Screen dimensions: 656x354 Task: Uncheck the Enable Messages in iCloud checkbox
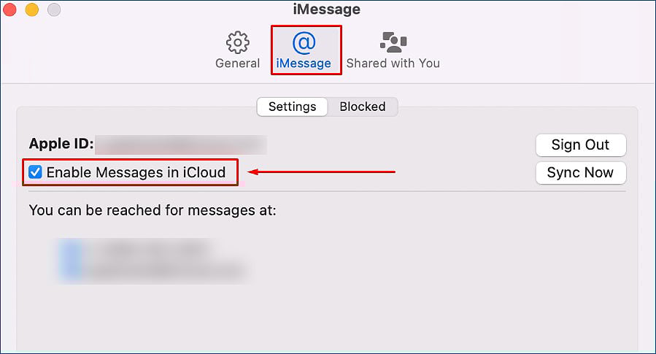(x=35, y=172)
